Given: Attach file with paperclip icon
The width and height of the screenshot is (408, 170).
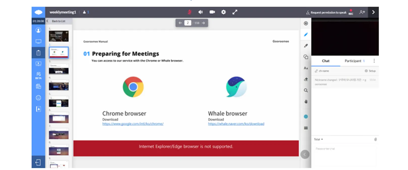Looking at the screenshot, I should 375,139.
